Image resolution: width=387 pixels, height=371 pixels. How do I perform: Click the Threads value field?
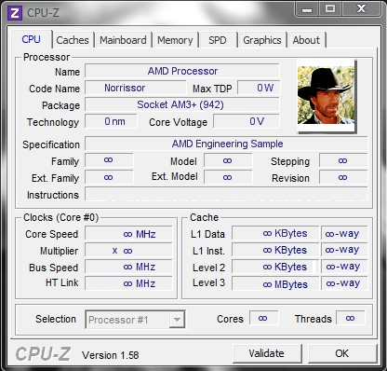pyautogui.click(x=351, y=318)
